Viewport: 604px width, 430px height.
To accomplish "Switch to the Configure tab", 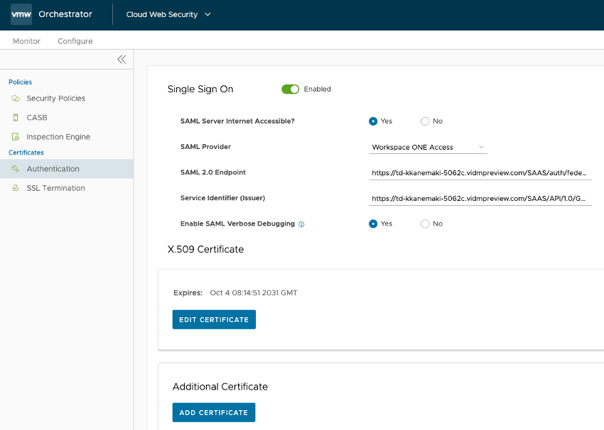I will point(75,41).
